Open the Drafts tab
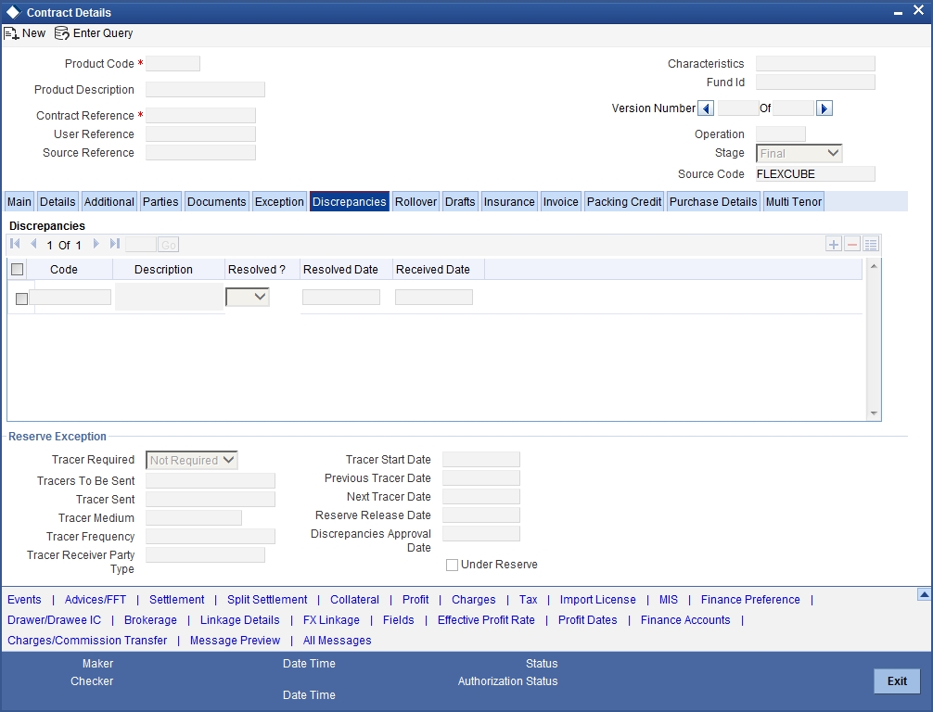 [460, 202]
